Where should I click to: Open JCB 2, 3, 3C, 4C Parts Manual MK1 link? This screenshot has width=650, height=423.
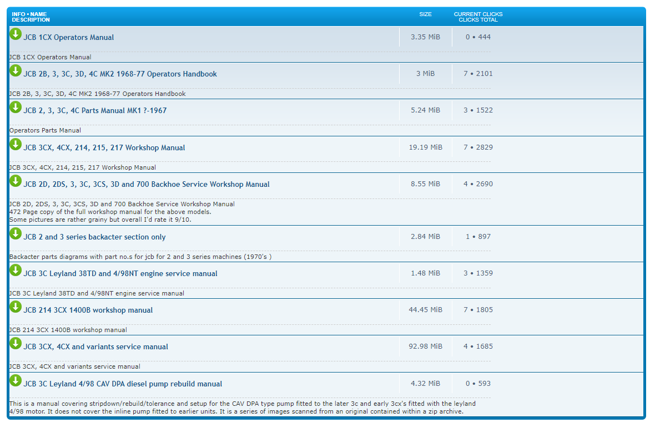(x=95, y=110)
